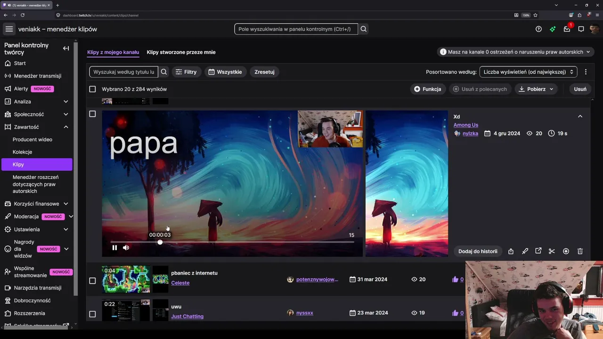Open Xd clip in a new window
This screenshot has width=603, height=339.
(538, 251)
